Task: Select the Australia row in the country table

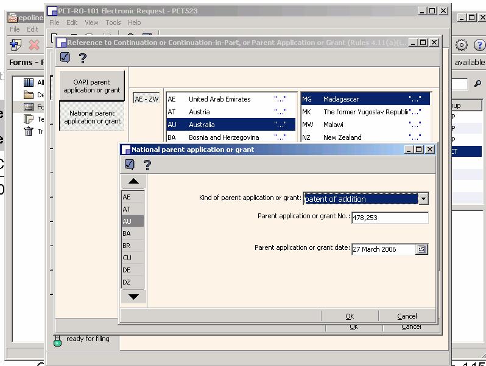Action: pos(231,125)
